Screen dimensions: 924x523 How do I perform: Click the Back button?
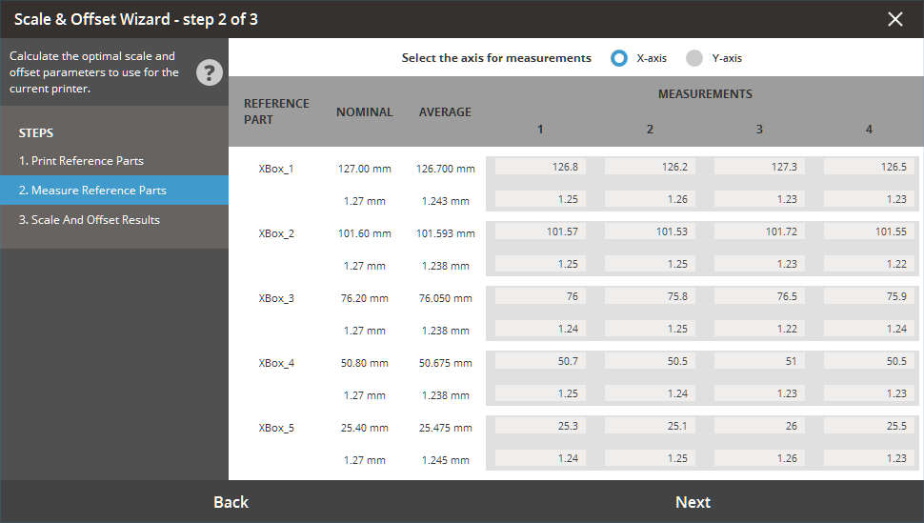pyautogui.click(x=231, y=502)
